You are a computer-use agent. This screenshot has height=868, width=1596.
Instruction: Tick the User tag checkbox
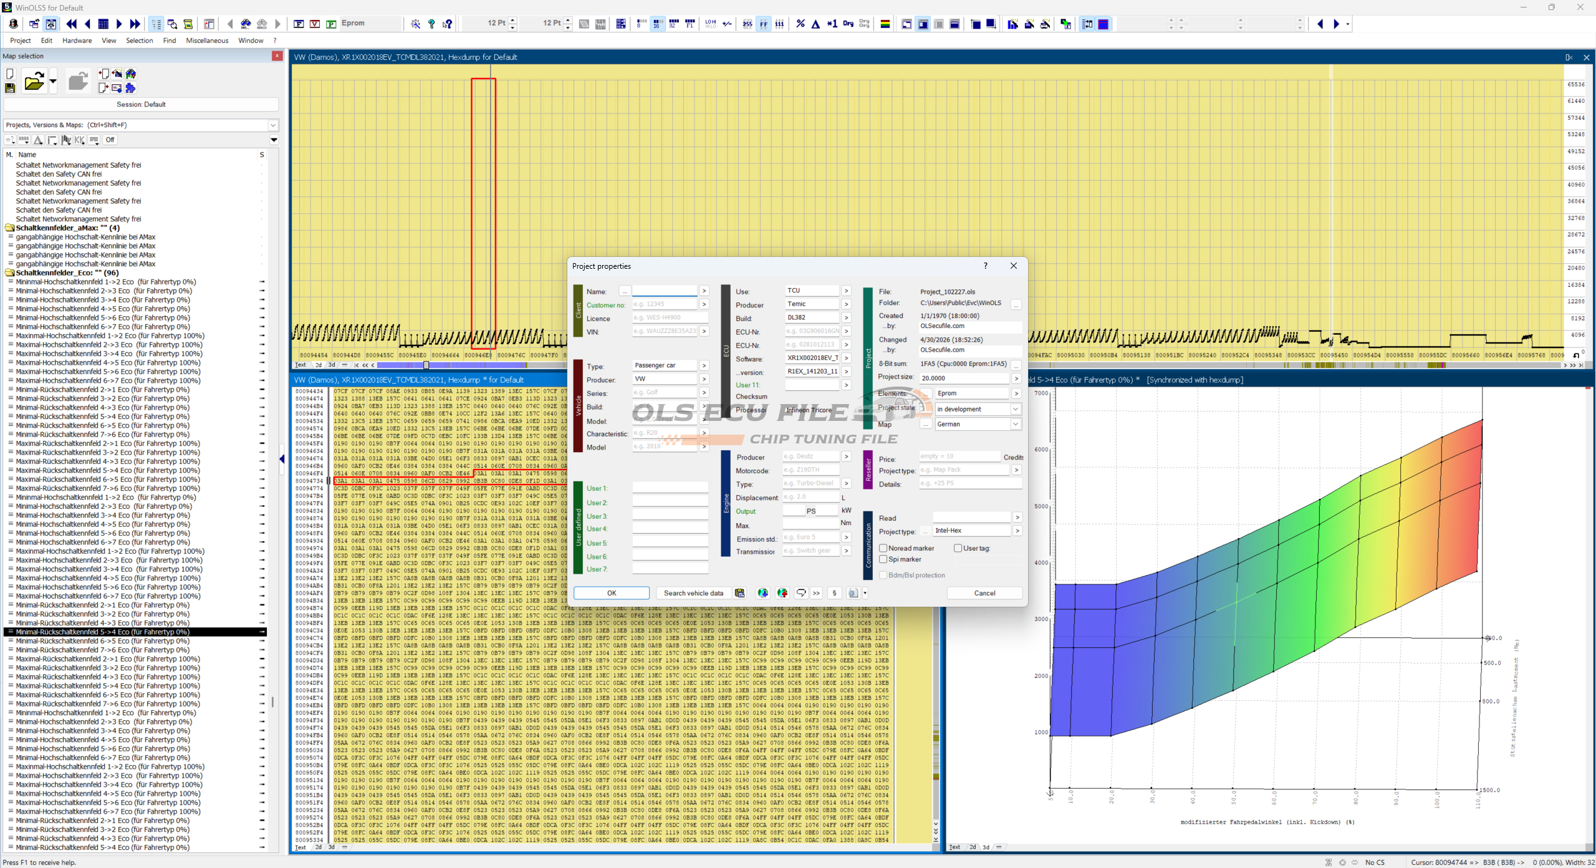(958, 548)
